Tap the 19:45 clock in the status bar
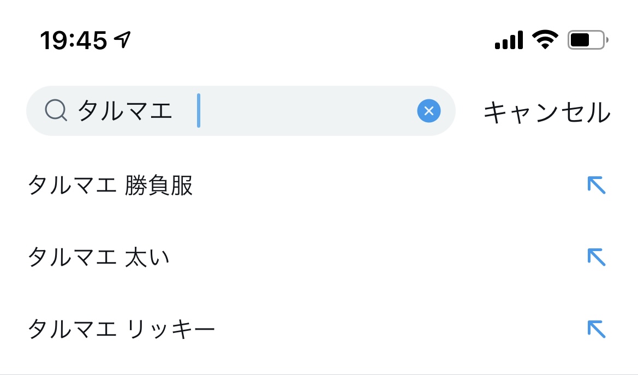 [x=73, y=40]
